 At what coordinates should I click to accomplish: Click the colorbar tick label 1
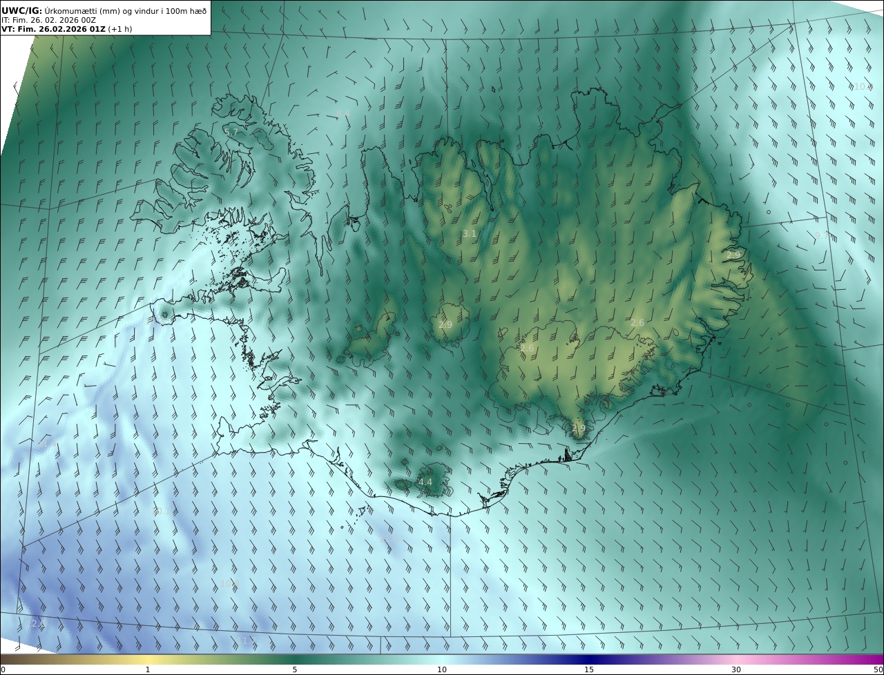[x=147, y=669]
